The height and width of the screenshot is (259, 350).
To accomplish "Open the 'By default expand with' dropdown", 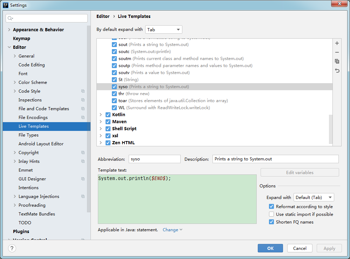I will (x=163, y=30).
